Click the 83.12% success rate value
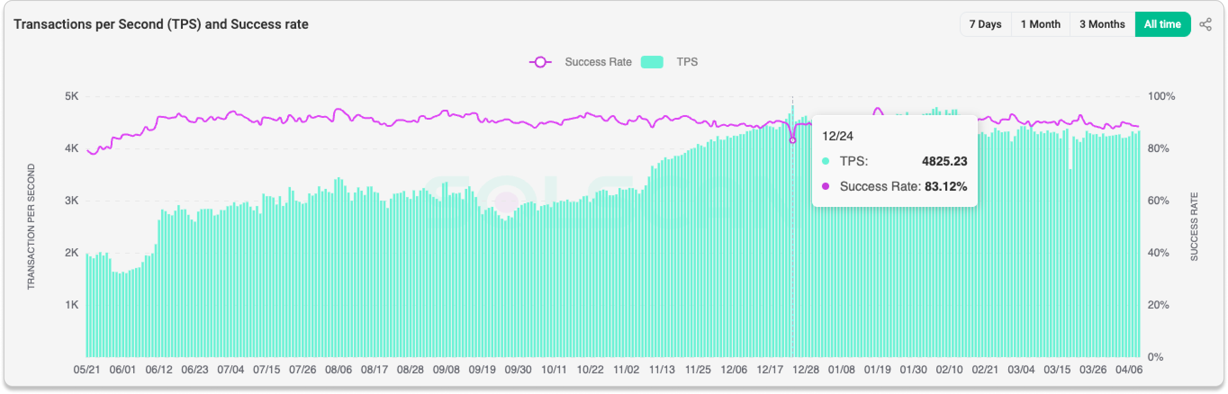This screenshot has width=1228, height=394. tap(945, 186)
